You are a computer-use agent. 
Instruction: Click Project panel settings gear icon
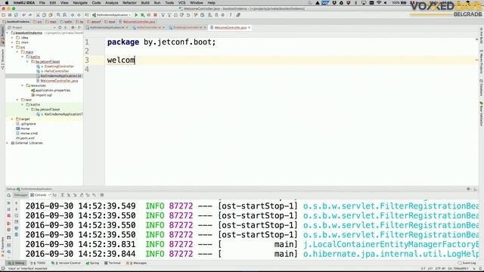pyautogui.click(x=73, y=27)
